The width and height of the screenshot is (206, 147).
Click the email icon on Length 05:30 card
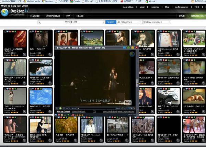pyautogui.click(x=12, y=31)
